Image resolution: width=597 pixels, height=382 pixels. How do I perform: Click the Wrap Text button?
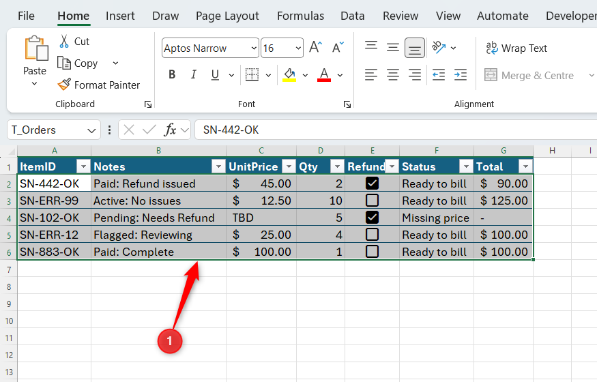point(516,48)
